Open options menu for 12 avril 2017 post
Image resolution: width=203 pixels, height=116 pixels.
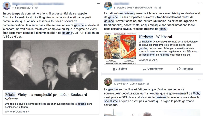pyautogui.click(x=200, y=79)
